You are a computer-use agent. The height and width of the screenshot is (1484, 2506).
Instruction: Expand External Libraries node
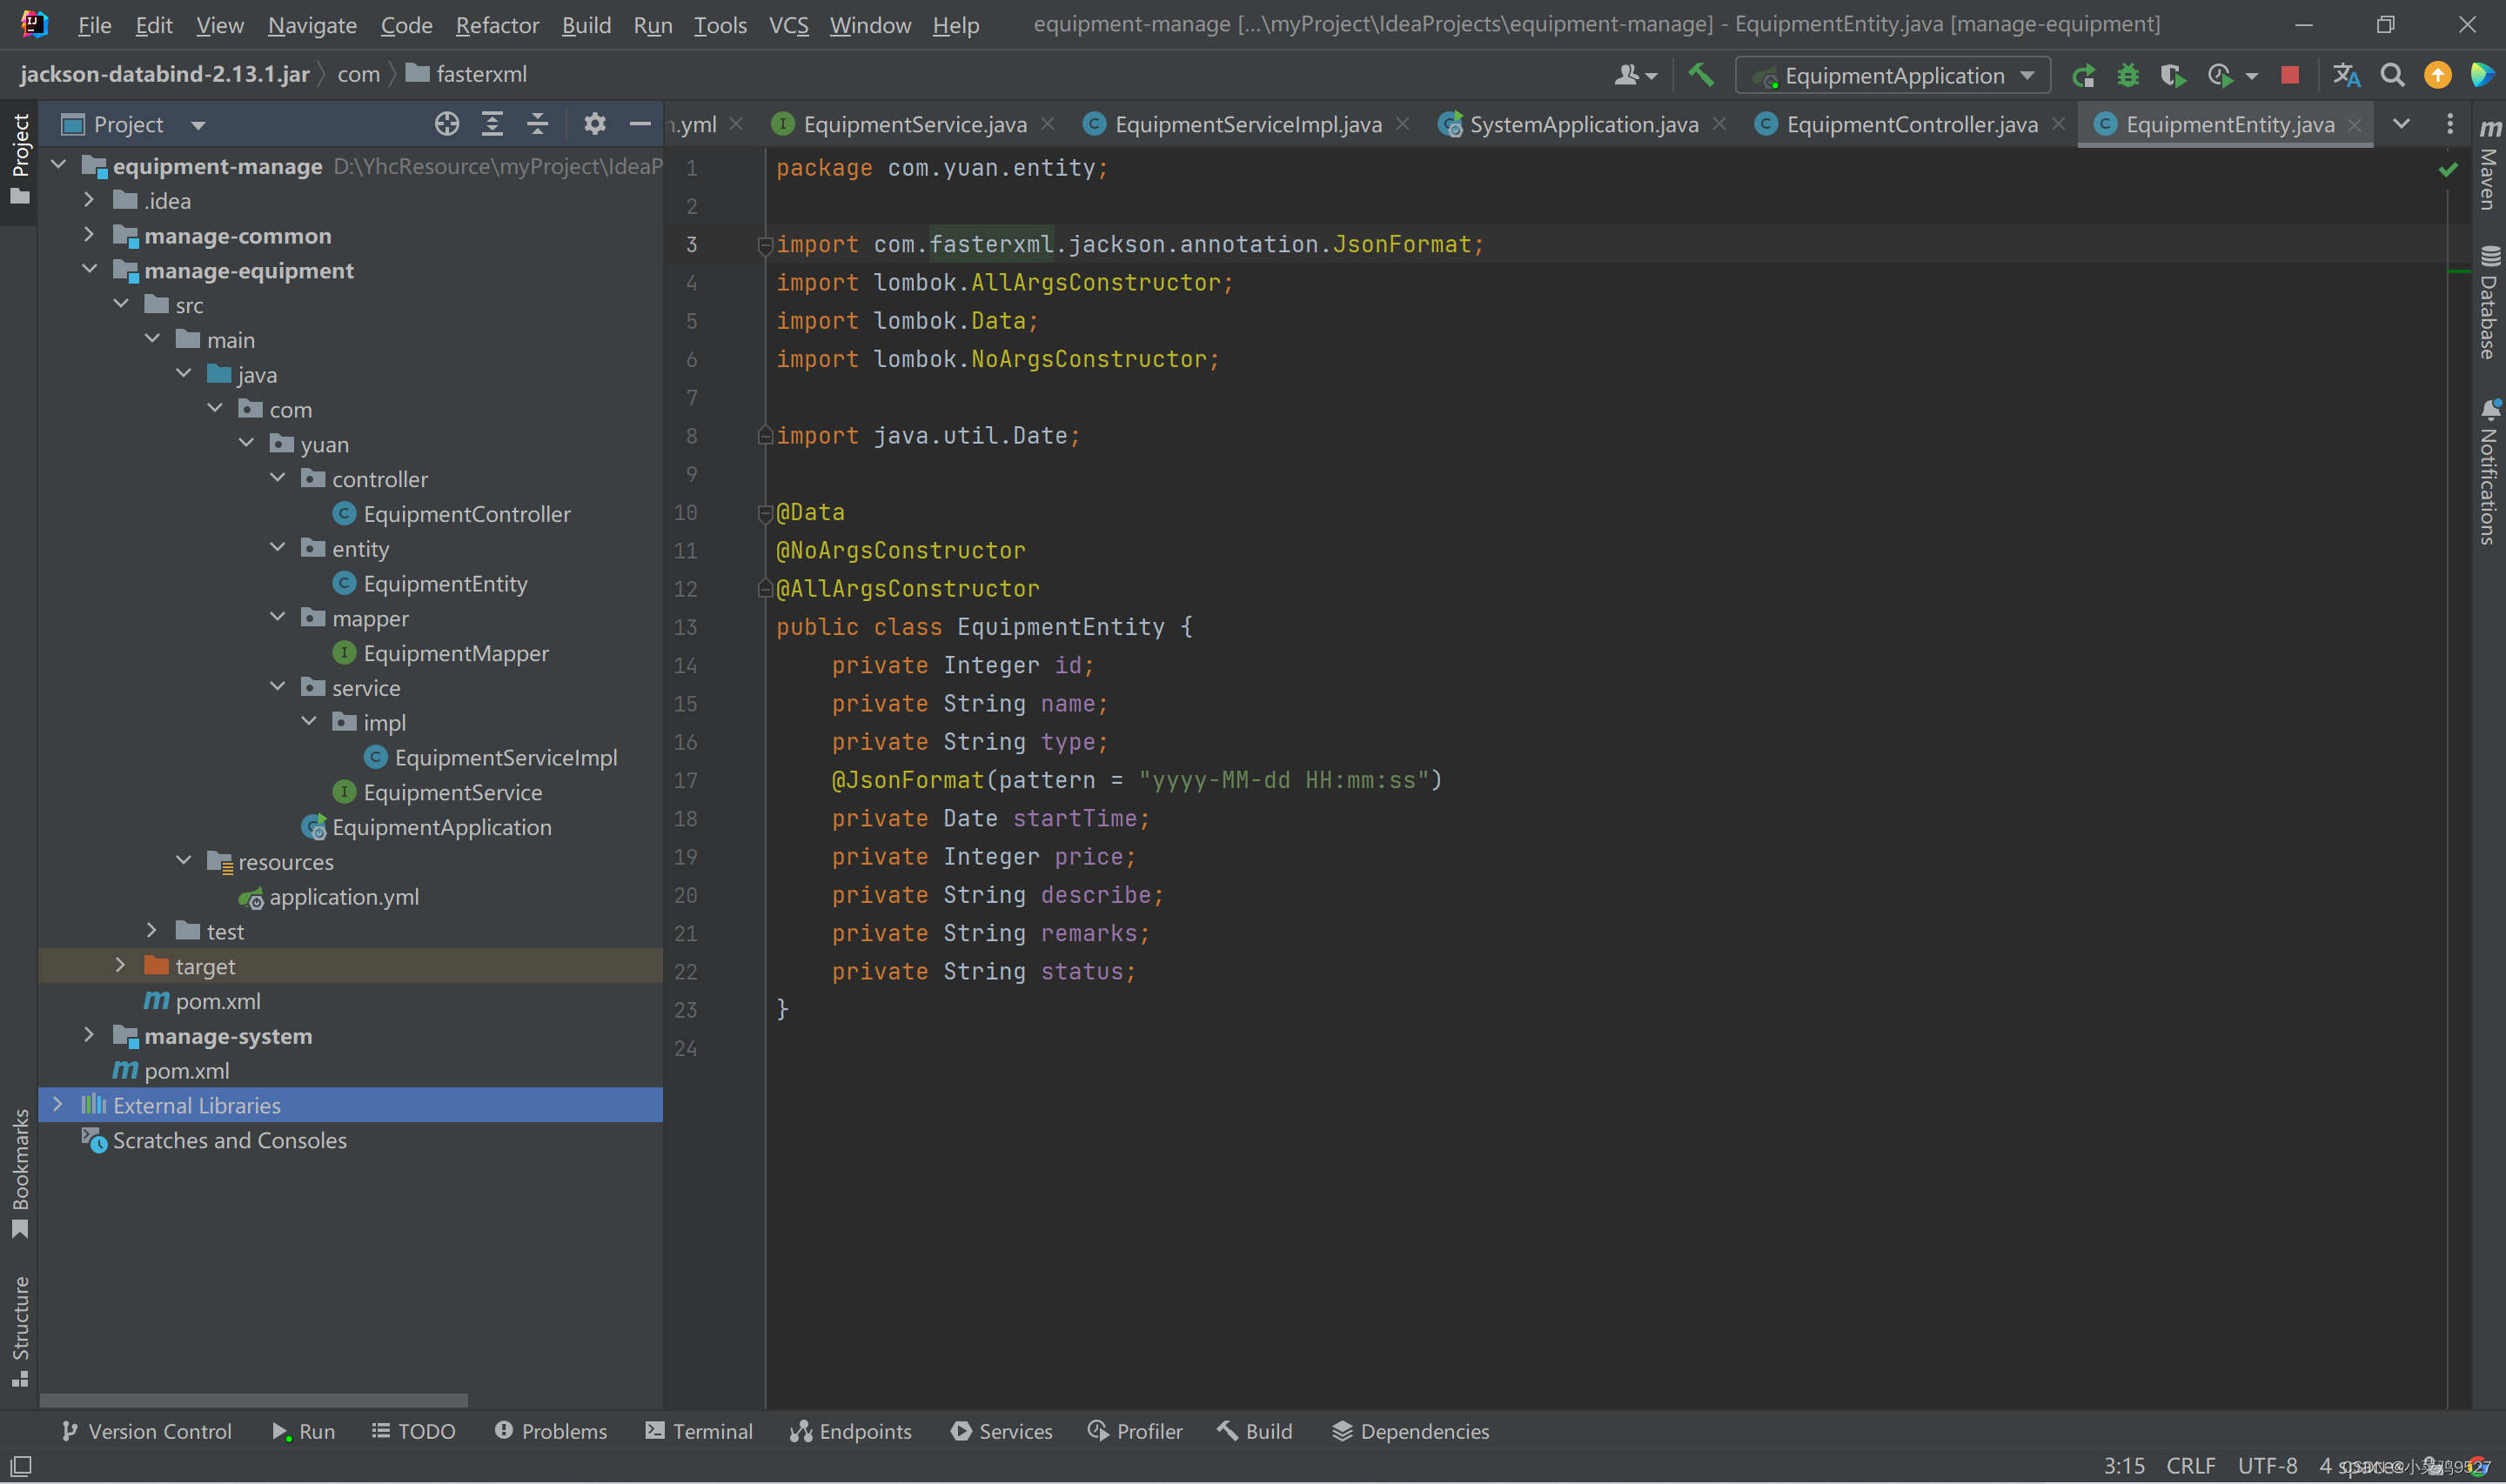tap(58, 1104)
